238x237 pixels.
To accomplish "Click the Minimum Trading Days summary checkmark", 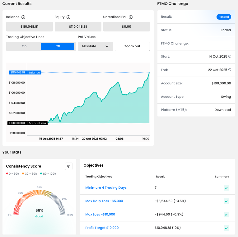I will click(226, 188).
